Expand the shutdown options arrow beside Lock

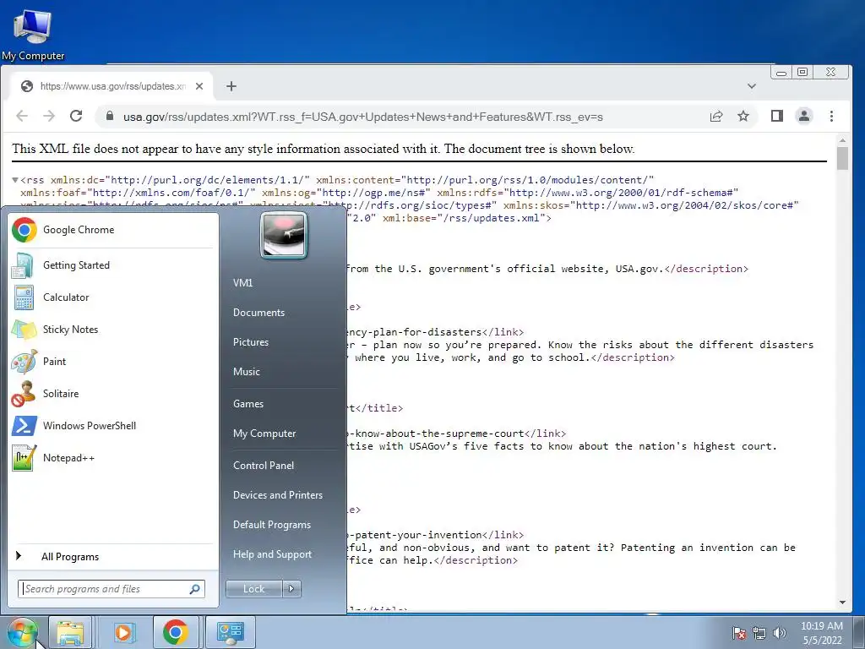click(x=291, y=589)
